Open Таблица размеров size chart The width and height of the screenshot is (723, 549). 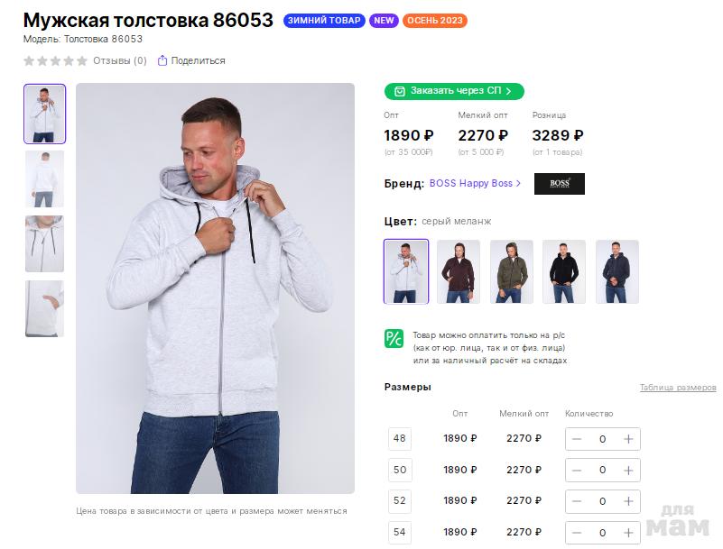[677, 388]
